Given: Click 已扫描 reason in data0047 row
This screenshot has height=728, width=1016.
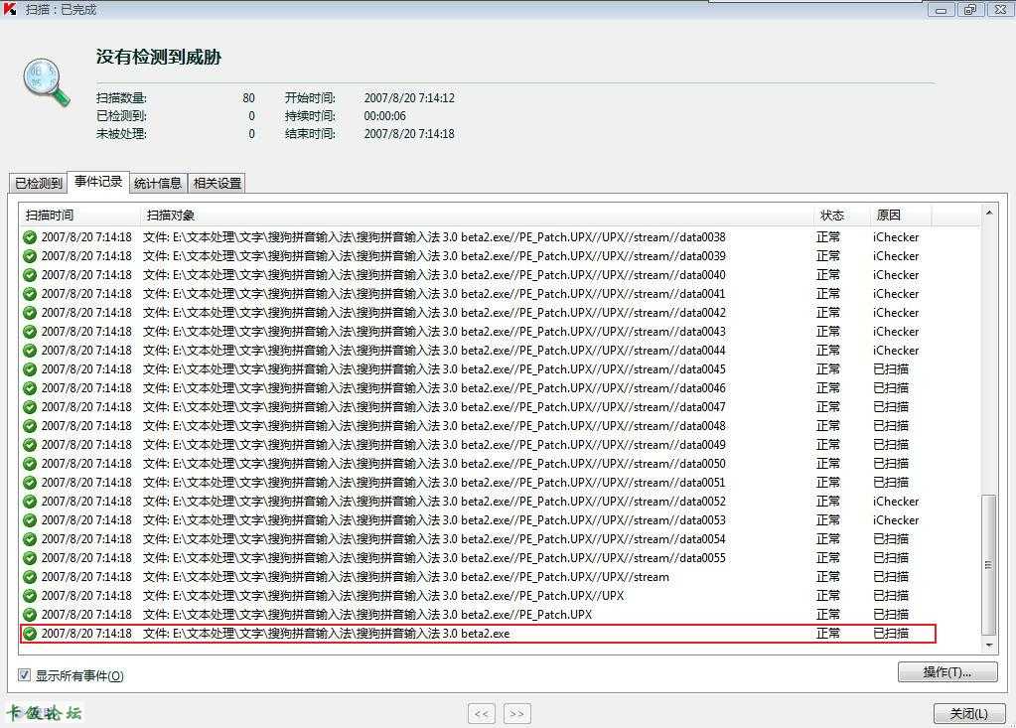Looking at the screenshot, I should pyautogui.click(x=891, y=407).
